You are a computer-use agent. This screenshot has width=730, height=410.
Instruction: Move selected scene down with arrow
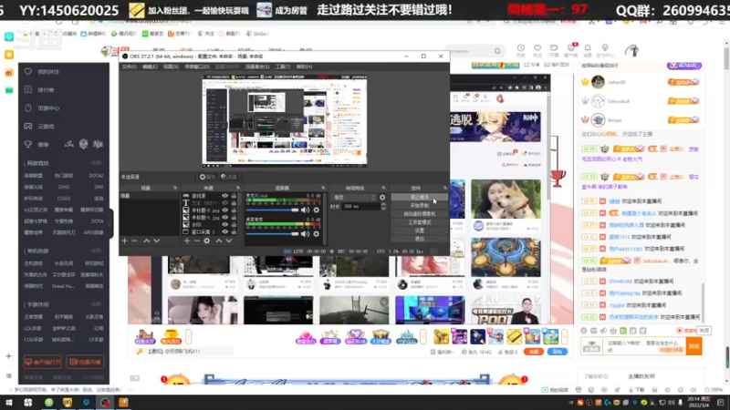click(156, 241)
